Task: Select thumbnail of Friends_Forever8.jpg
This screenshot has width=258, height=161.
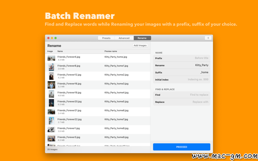Action: 52,67
